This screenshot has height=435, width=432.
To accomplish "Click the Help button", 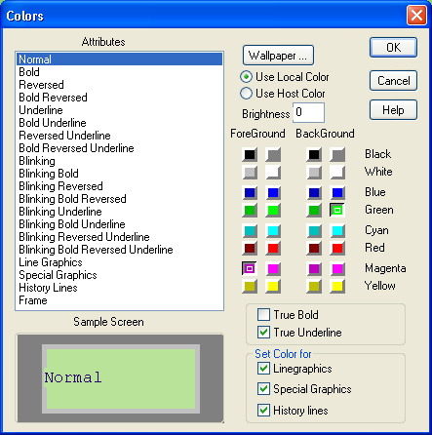I will [393, 110].
